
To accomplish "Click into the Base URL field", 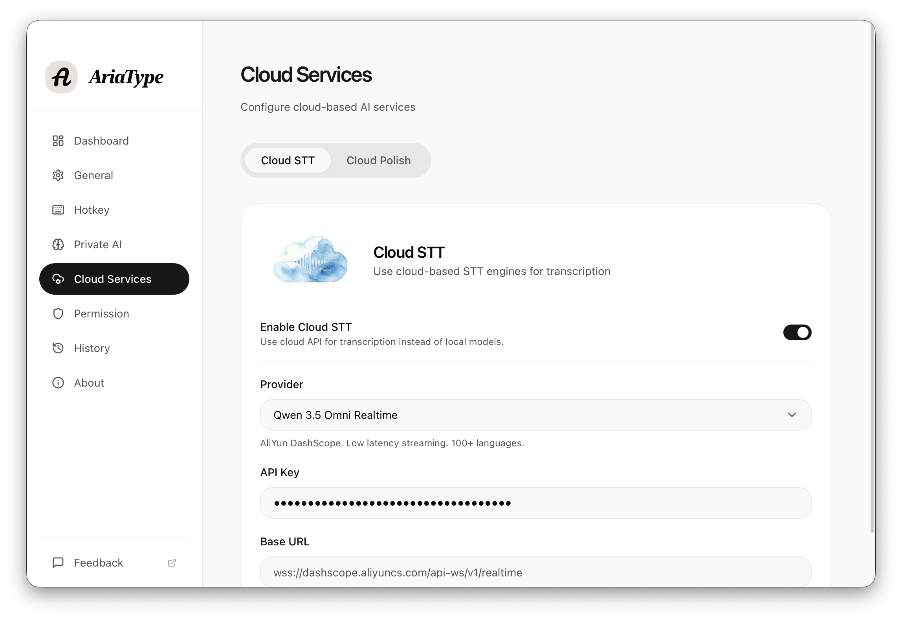I will 535,572.
